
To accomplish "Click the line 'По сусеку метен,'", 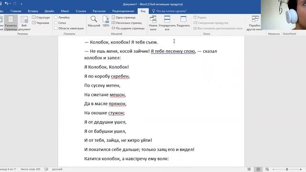I will point(102,86).
